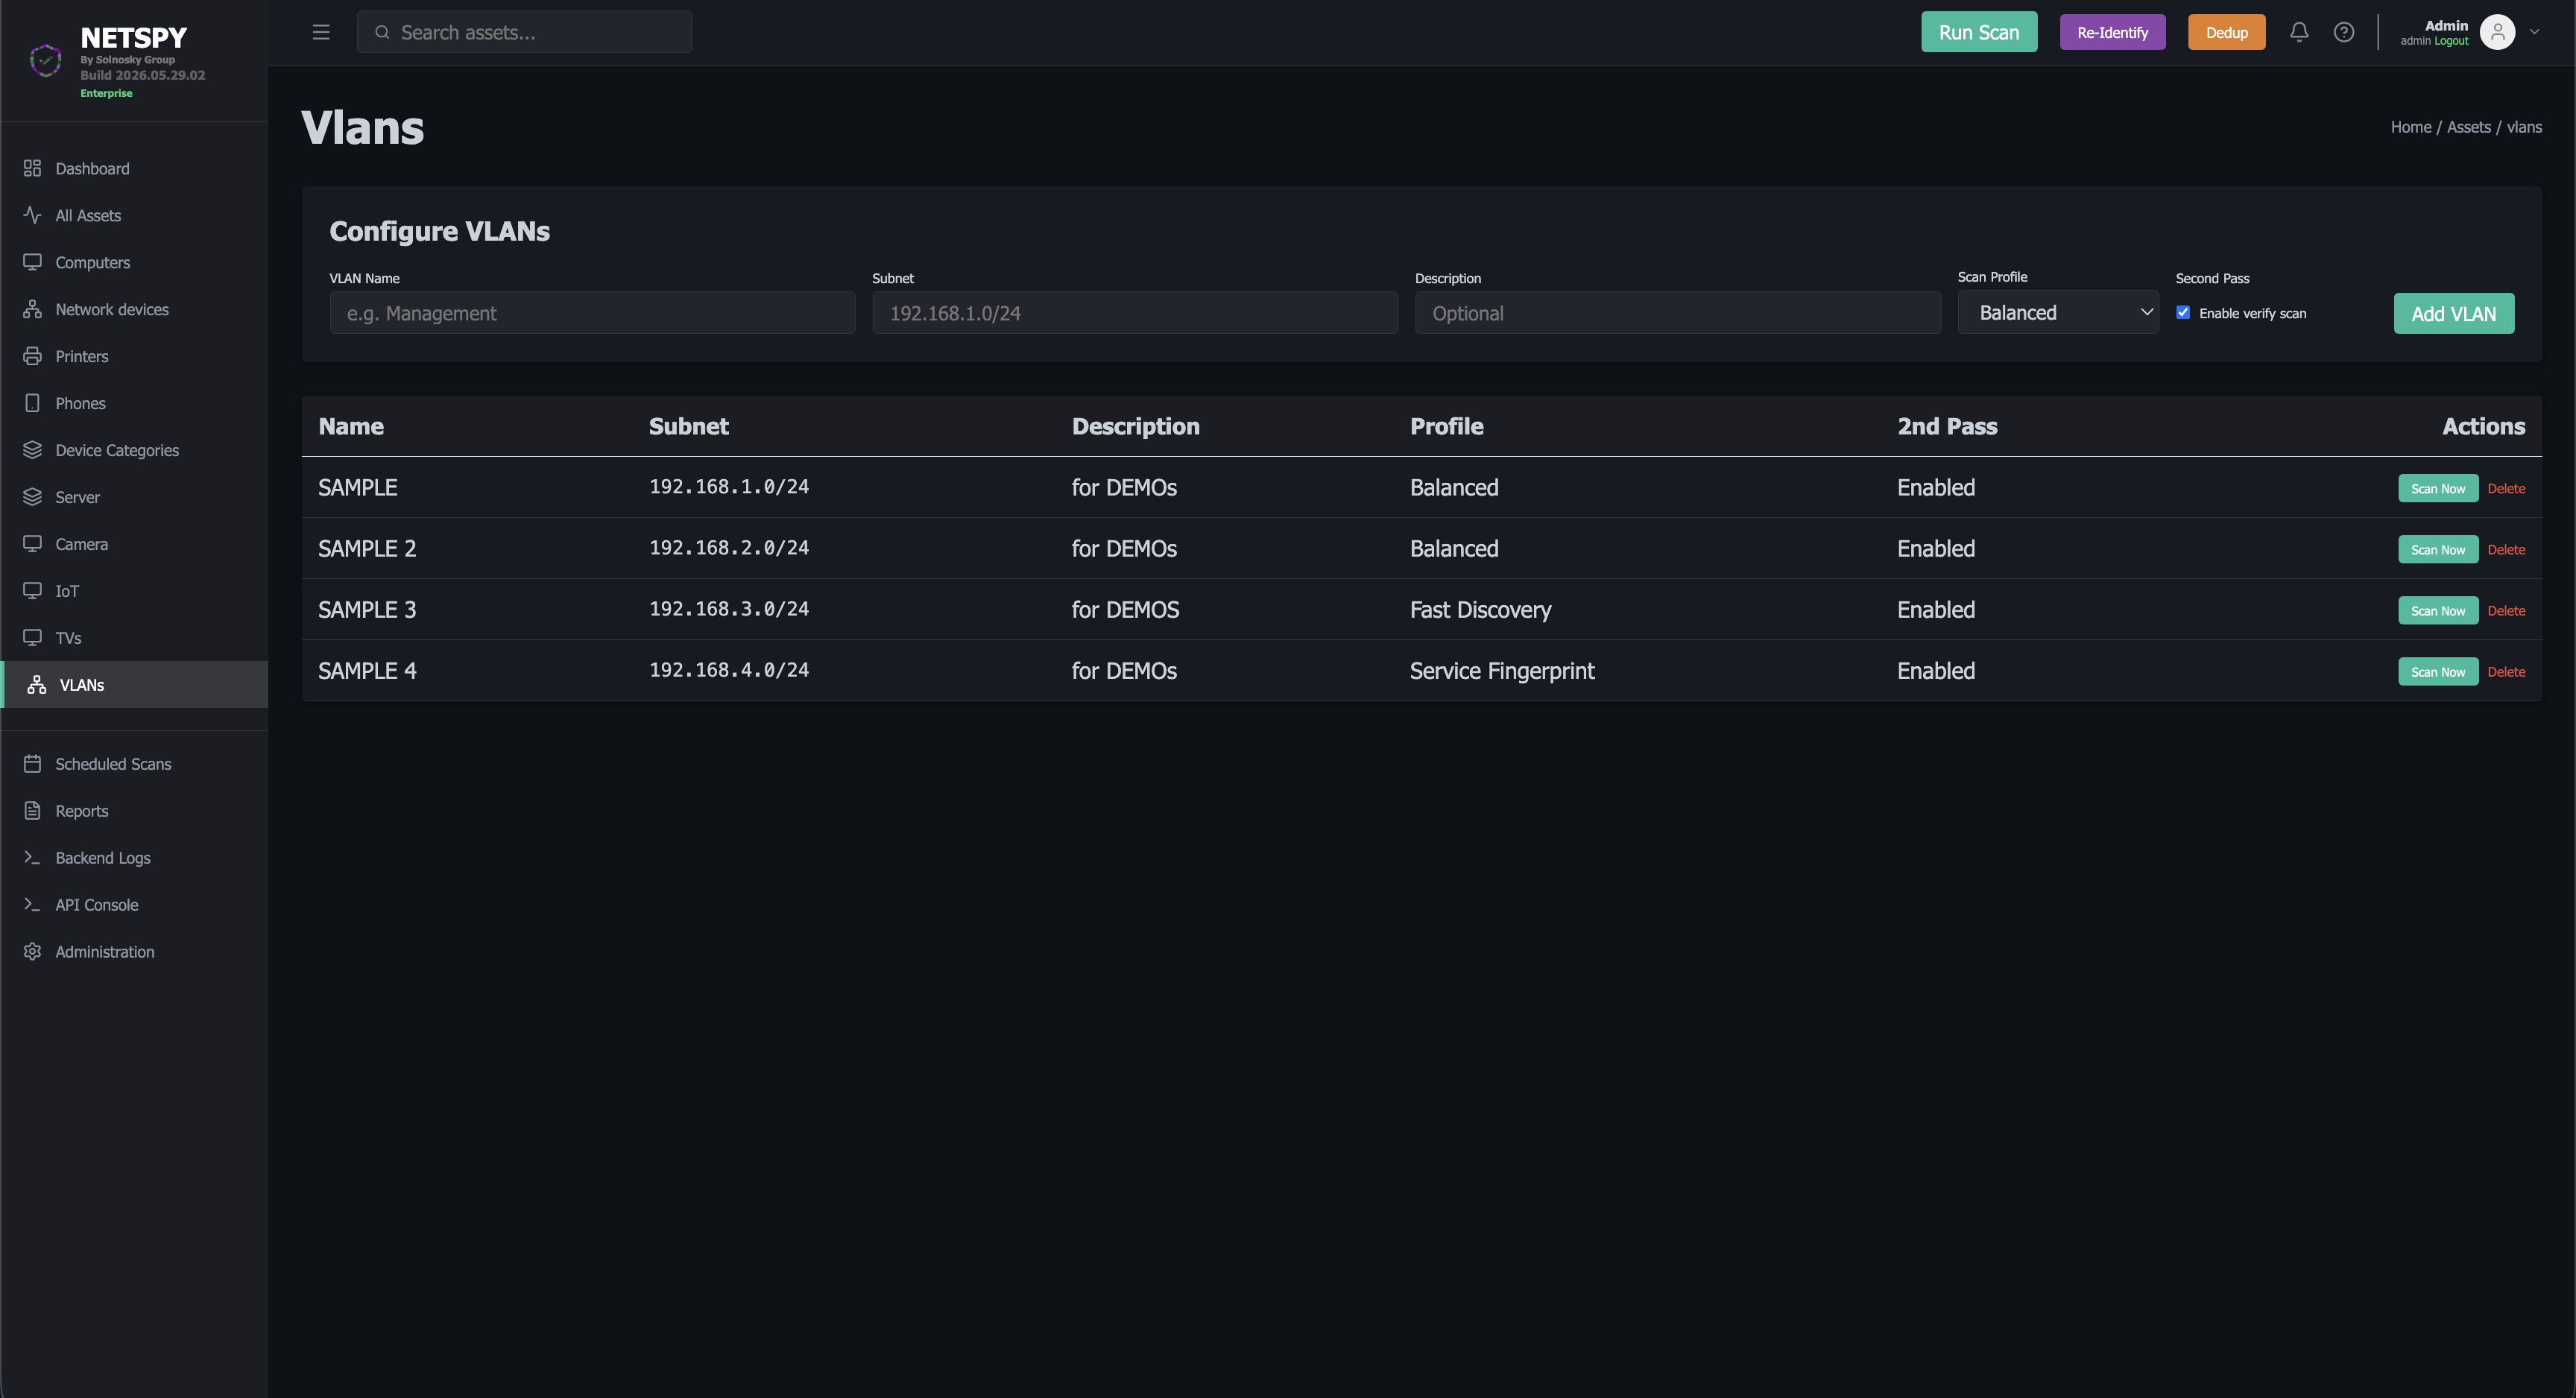Delete the SAMPLE 3 VLAN
The height and width of the screenshot is (1398, 2576).
(2506, 610)
